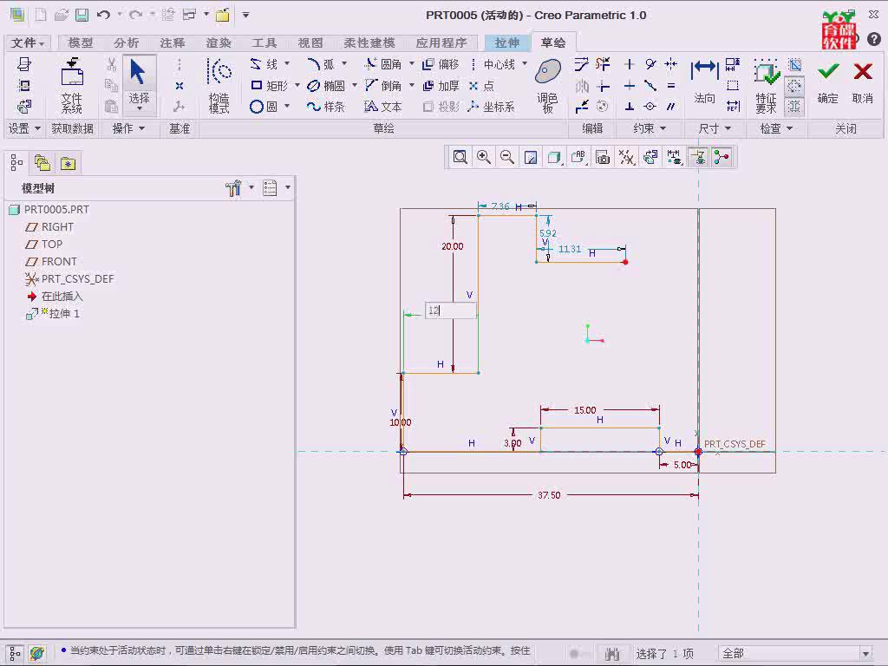Switch to the 模型 ribbon tab

pyautogui.click(x=81, y=42)
